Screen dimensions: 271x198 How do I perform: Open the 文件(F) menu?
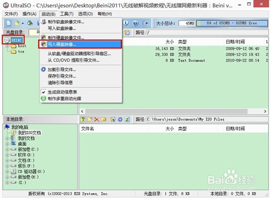tap(11, 14)
